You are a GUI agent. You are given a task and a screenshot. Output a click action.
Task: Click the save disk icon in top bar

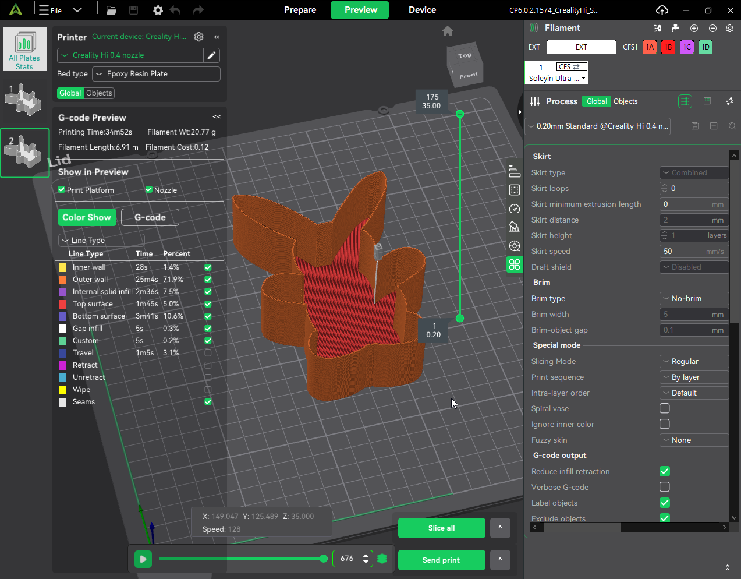pos(133,10)
